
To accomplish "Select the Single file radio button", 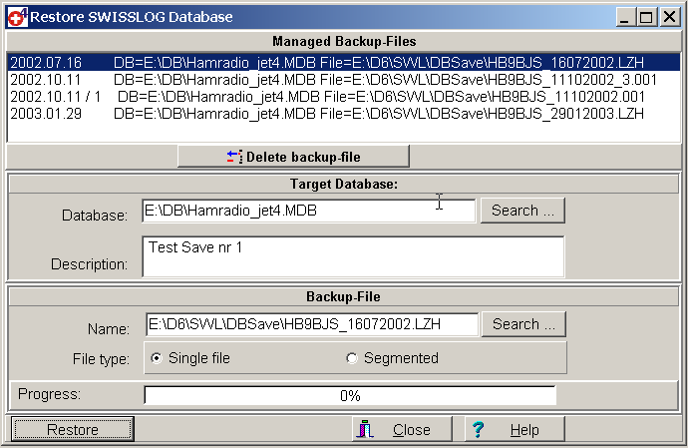I will [156, 358].
